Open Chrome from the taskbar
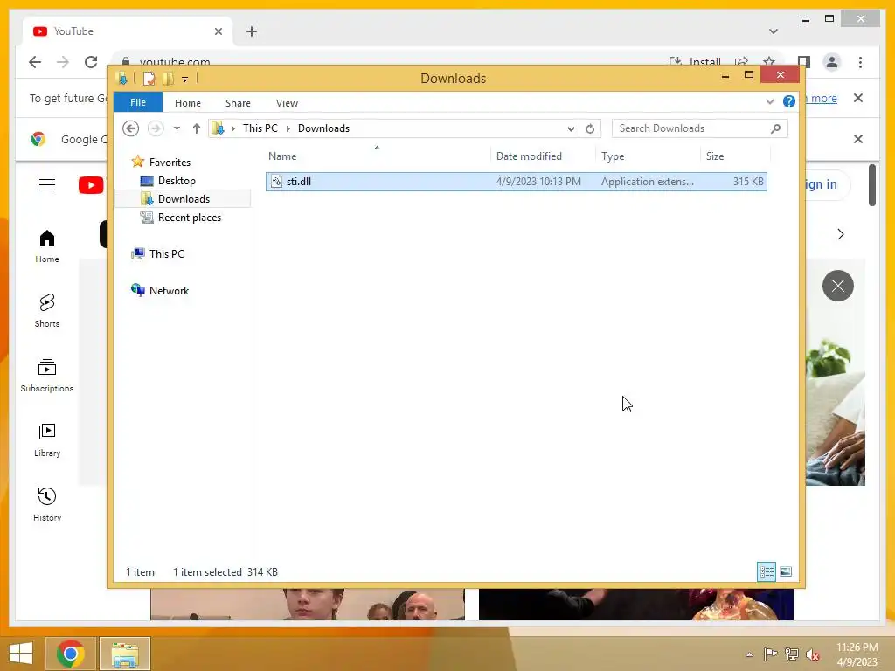The height and width of the screenshot is (671, 895). [70, 654]
